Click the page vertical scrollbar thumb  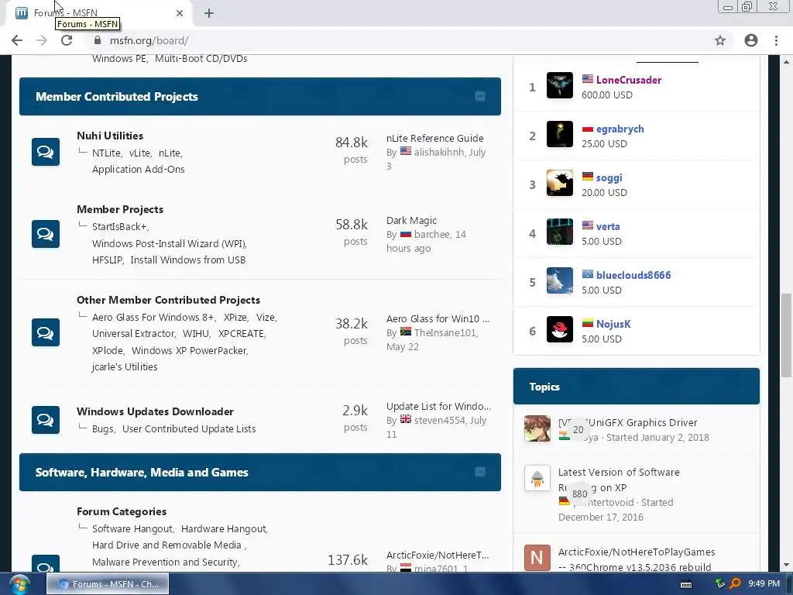[x=786, y=335]
